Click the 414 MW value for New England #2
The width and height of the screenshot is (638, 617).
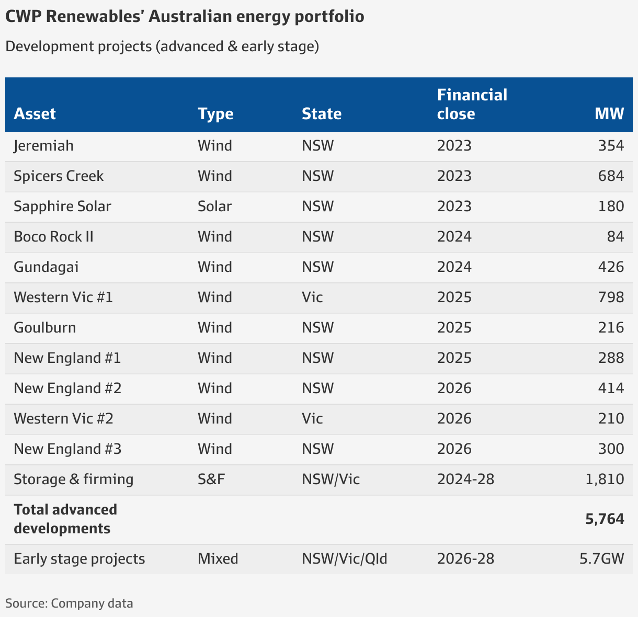pos(611,388)
